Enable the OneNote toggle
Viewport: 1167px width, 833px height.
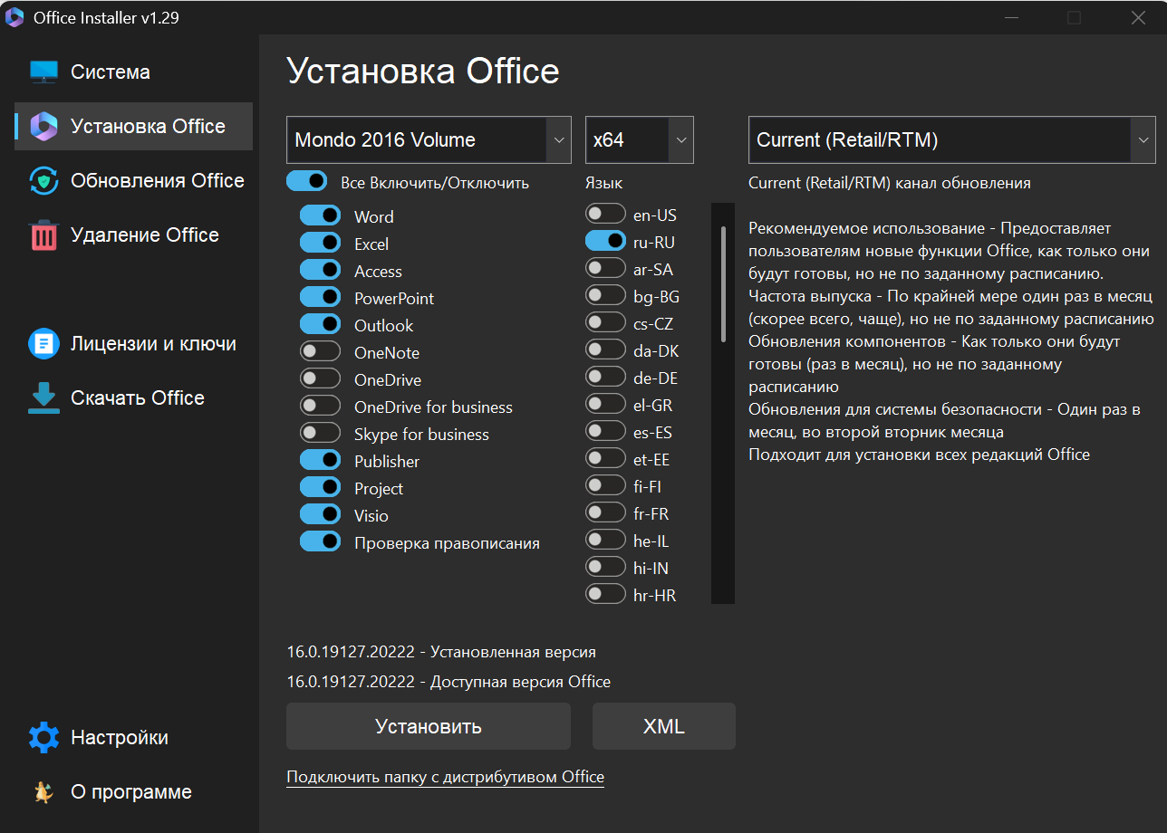[320, 352]
